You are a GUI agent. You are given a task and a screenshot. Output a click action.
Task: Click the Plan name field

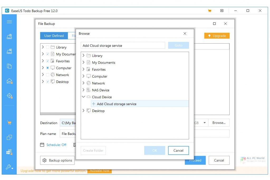[x=68, y=134]
